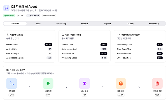Click the Avg Processing Time 1.8s value
Screen dimensions: 168x103
(49, 58)
